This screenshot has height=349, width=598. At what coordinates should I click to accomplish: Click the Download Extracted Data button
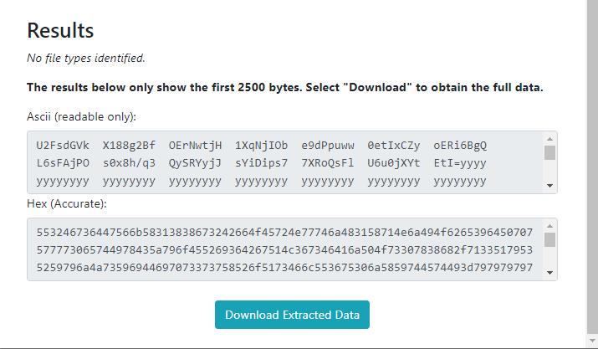tap(292, 315)
